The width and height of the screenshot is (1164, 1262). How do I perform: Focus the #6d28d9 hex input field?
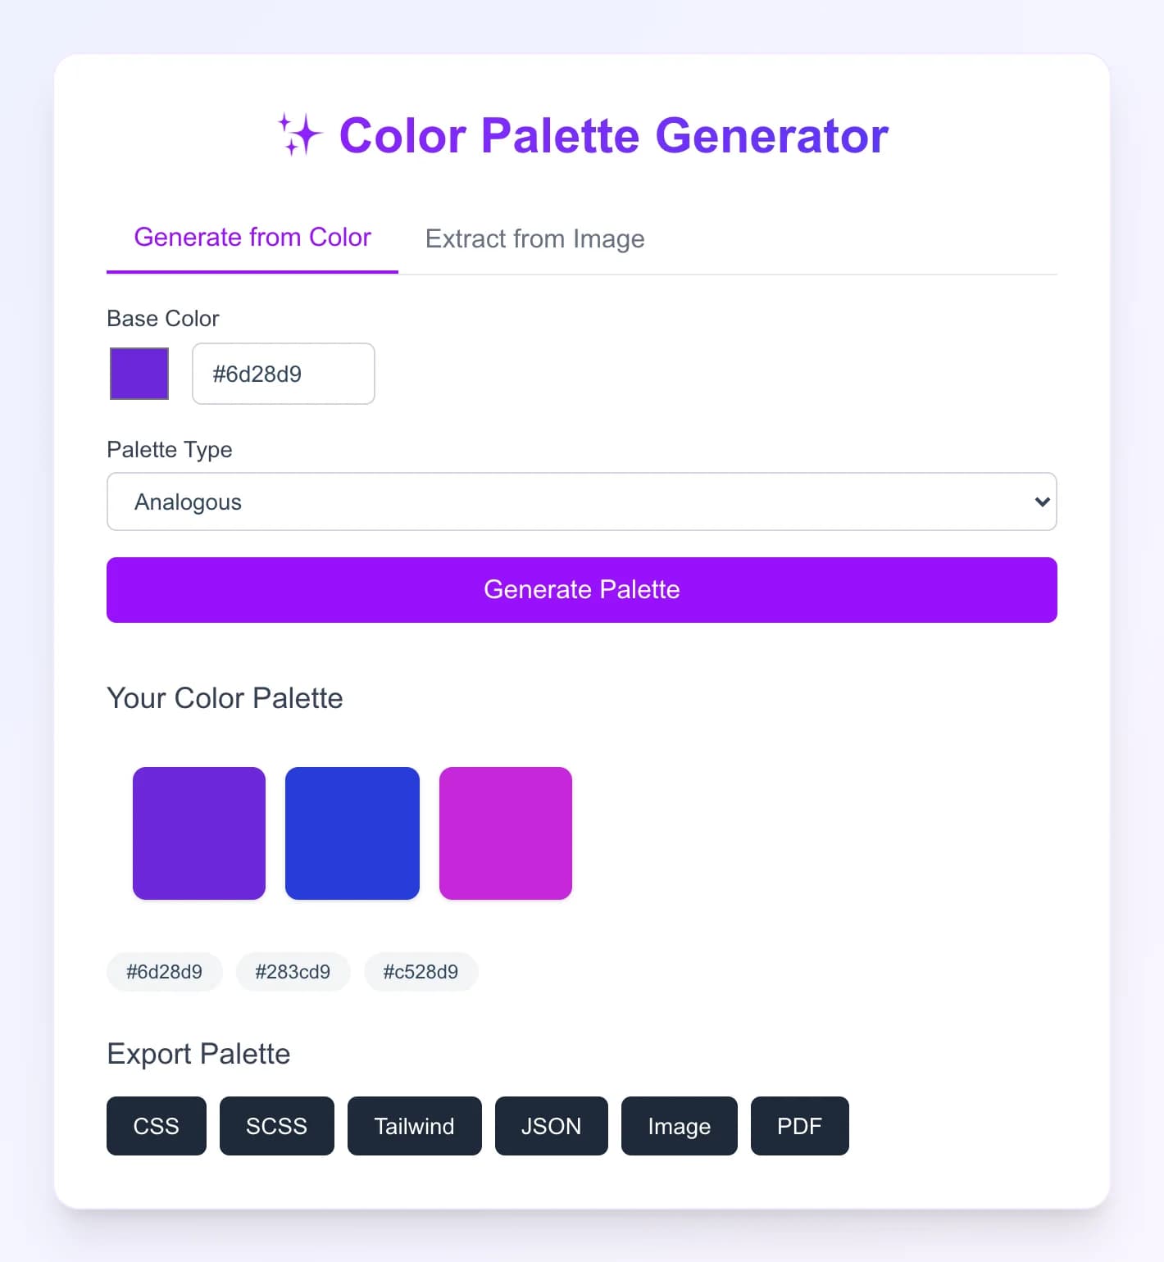[284, 374]
